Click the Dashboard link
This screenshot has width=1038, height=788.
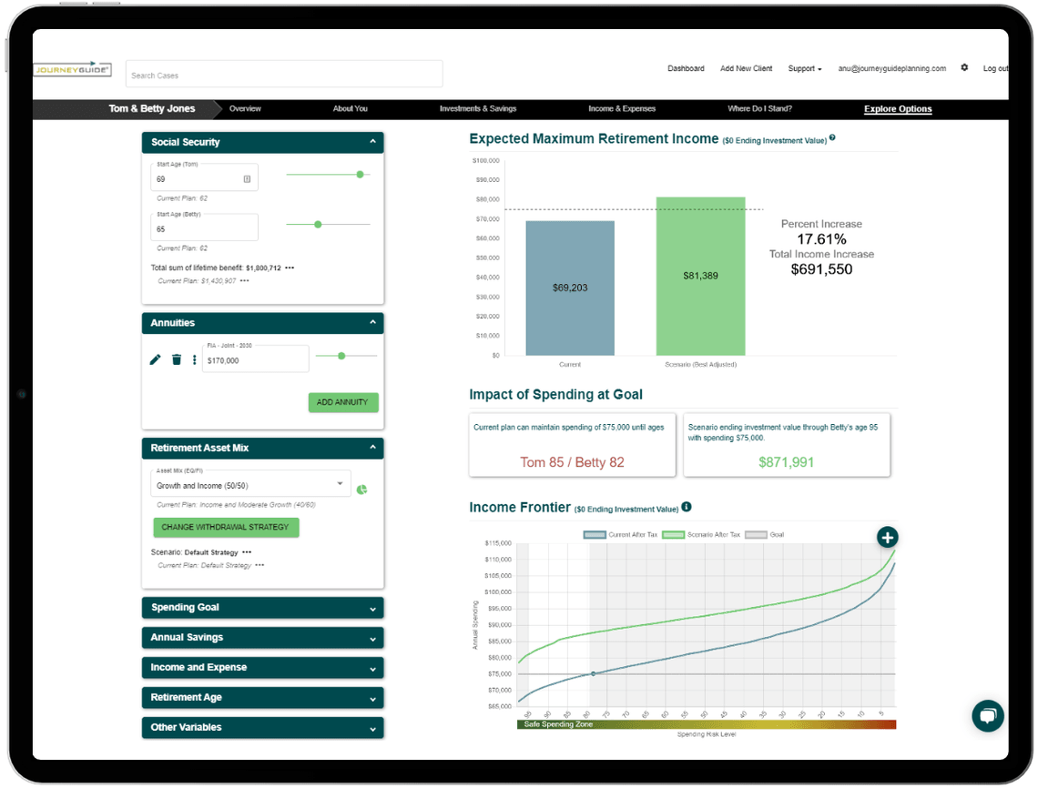pos(686,68)
